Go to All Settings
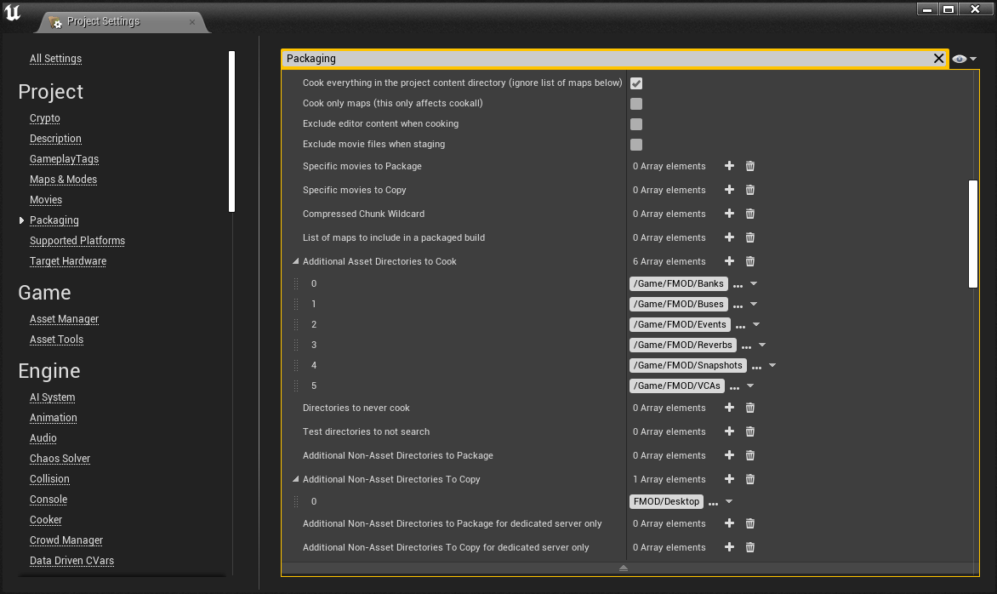This screenshot has height=594, width=997. [55, 58]
